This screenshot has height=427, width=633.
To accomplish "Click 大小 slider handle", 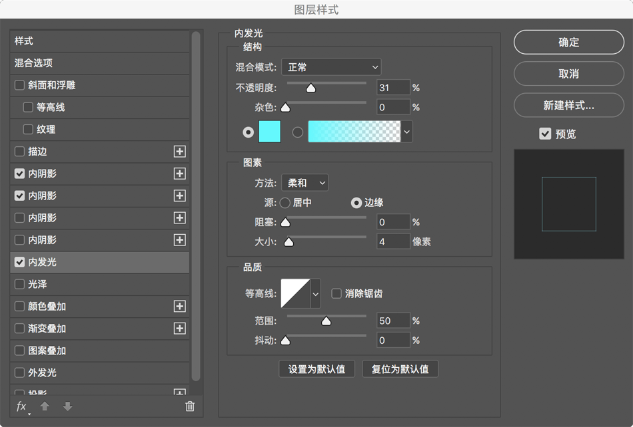I will tap(289, 241).
